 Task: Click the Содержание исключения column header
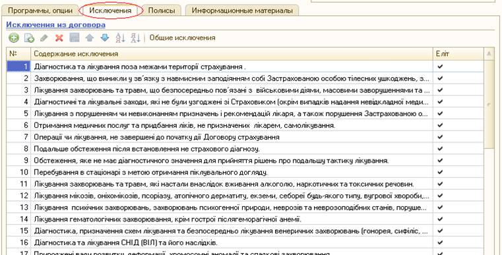pos(232,53)
